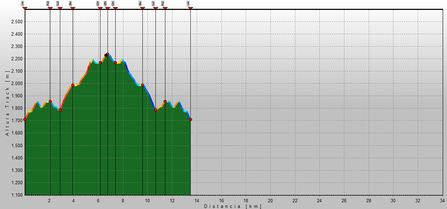Viewport: 447px width, 209px height.
Task: Select the red dot at summit waypoint 6
Action: 108,54
